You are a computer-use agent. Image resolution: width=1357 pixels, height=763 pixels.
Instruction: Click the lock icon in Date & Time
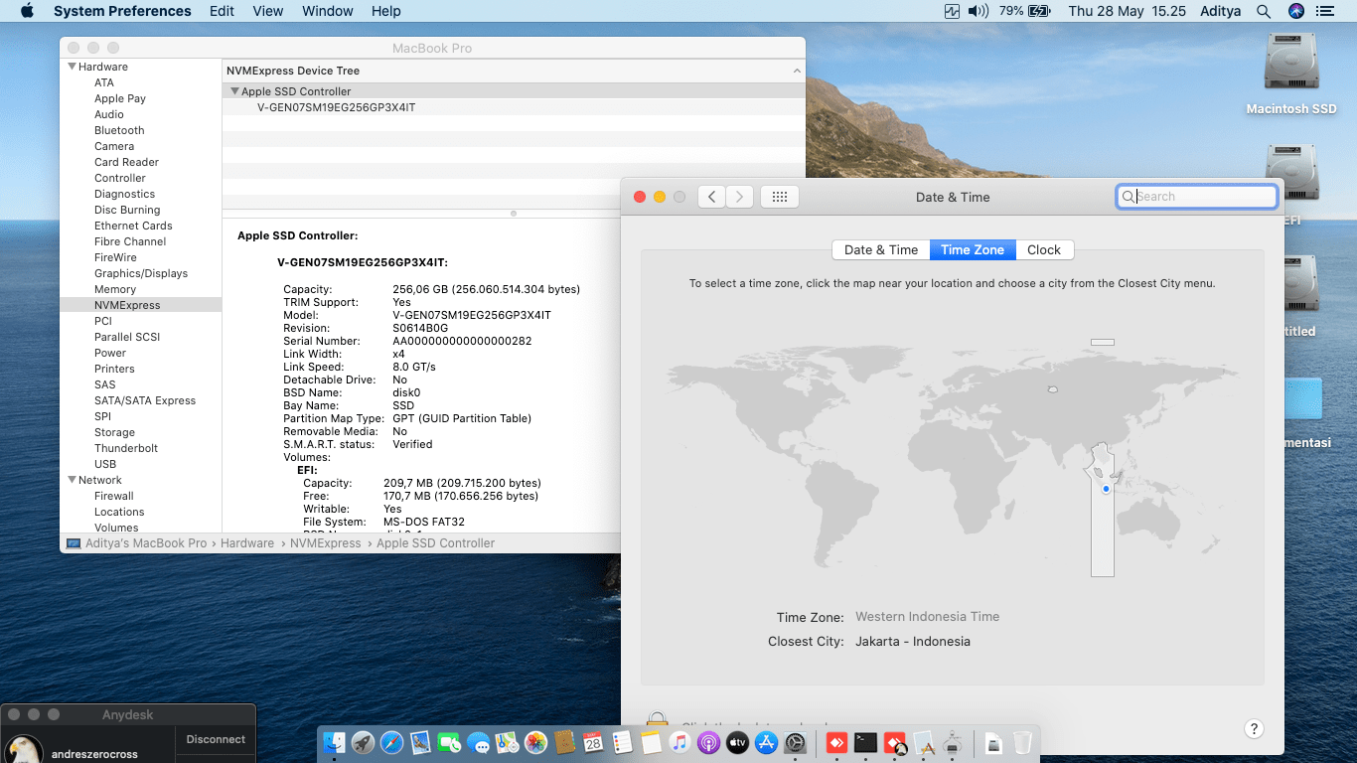click(656, 722)
